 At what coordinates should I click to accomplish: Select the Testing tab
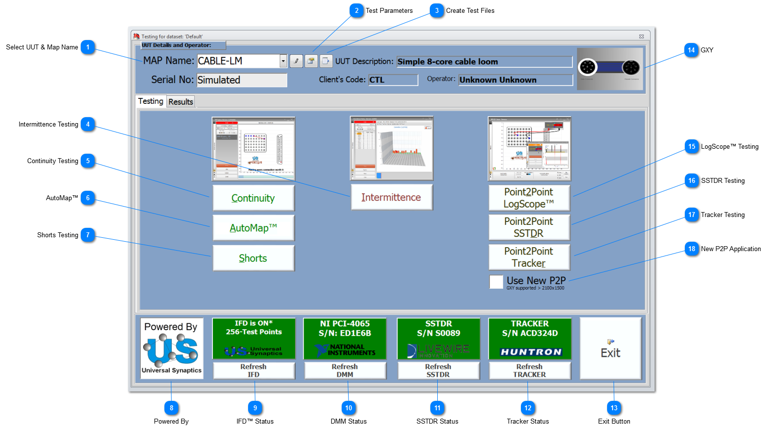151,101
